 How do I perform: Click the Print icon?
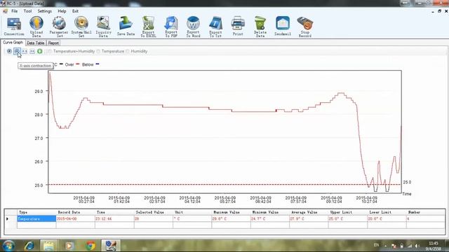coord(238,26)
